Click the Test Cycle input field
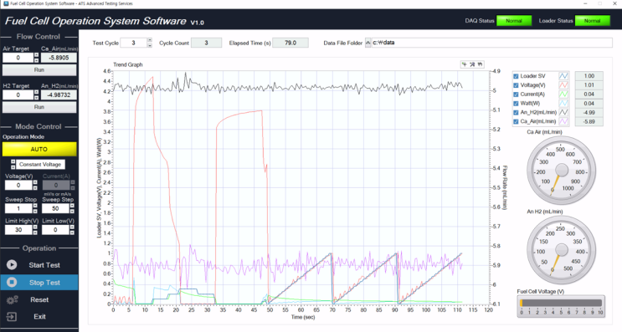 [x=133, y=43]
